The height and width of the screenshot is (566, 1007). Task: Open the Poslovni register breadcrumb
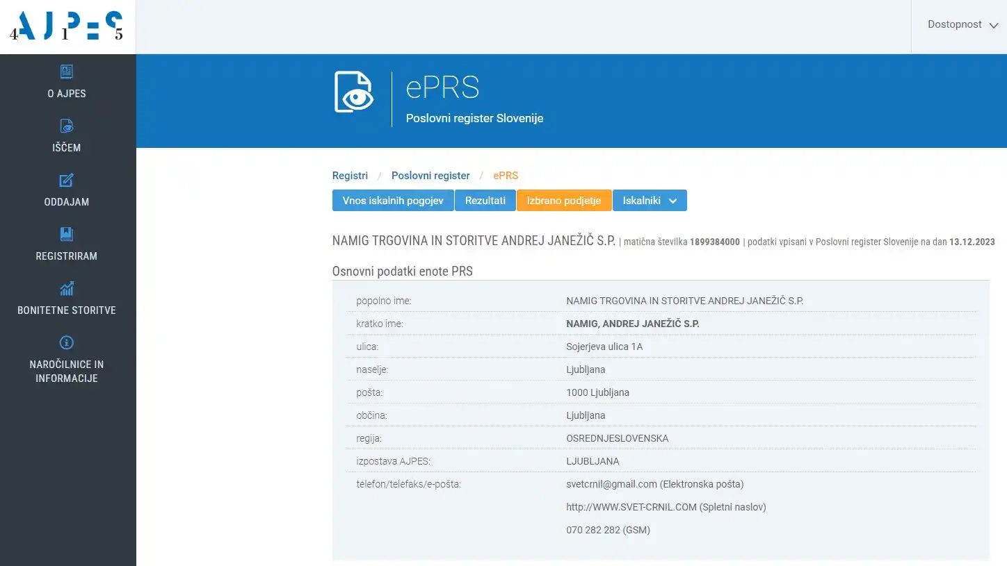430,175
